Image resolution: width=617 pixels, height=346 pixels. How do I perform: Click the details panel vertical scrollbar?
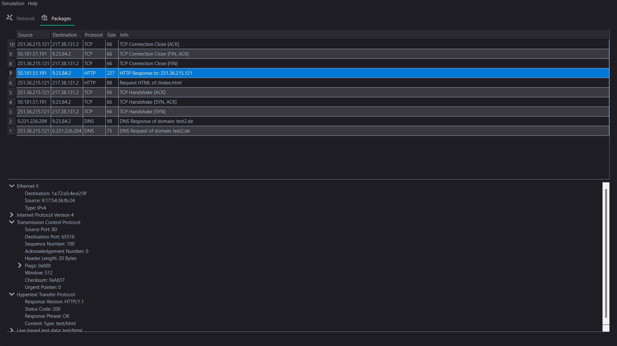coord(606,254)
